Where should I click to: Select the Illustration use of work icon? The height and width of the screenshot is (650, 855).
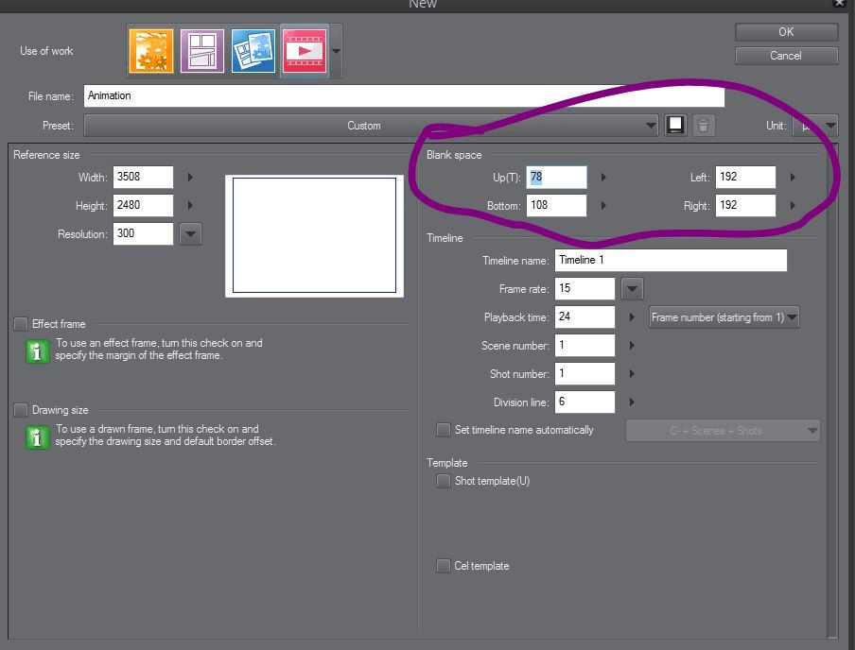(151, 51)
